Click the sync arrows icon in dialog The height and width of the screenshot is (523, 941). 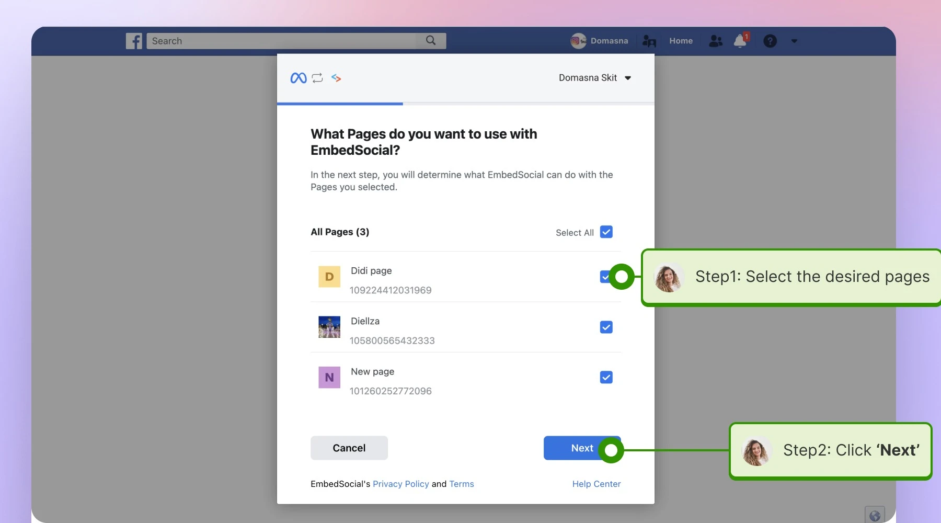pos(317,78)
